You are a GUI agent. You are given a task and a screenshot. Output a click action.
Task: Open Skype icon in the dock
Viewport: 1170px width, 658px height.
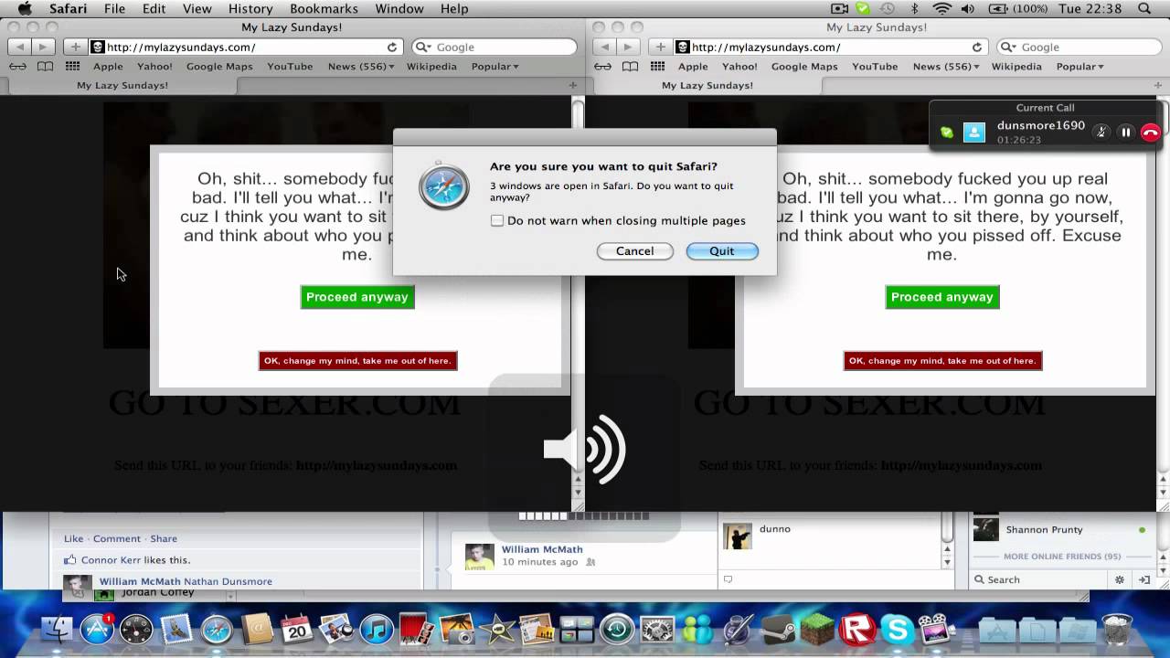(897, 630)
